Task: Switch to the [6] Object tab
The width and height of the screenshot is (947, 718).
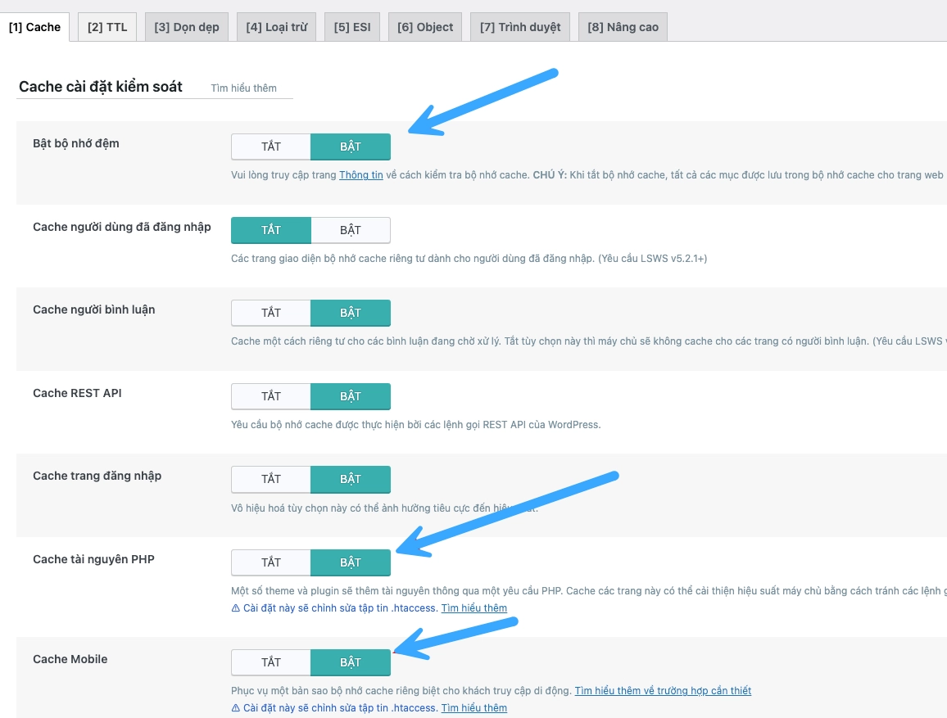Action: (x=424, y=26)
